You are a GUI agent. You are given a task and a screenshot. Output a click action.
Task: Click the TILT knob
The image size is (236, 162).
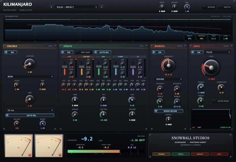point(104,100)
